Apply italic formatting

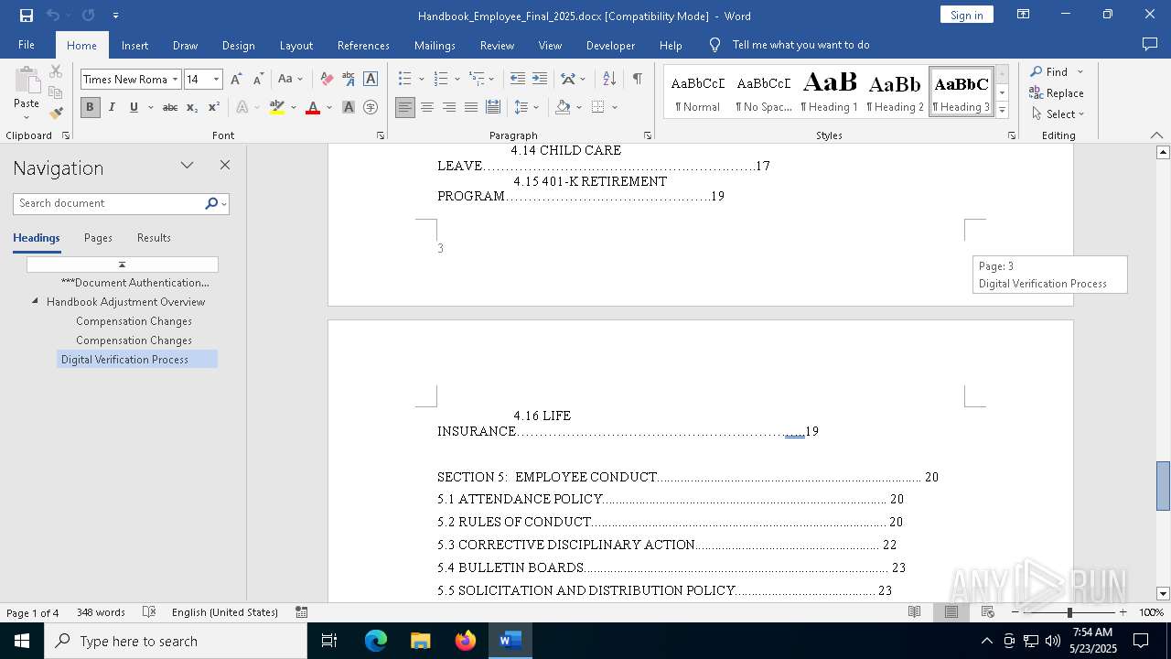click(x=112, y=107)
